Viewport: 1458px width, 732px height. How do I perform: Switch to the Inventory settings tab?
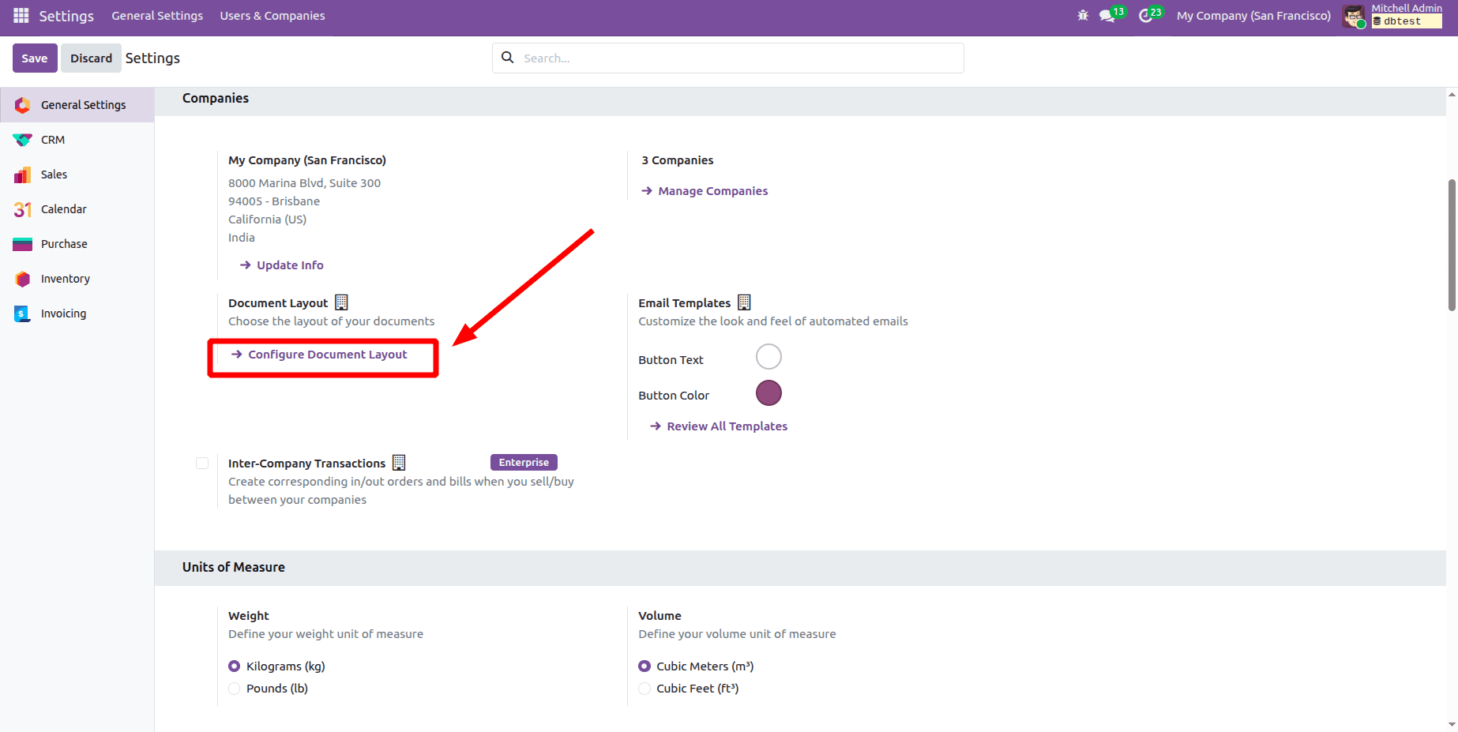(77, 279)
